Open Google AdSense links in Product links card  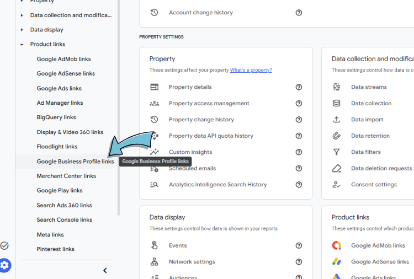[380, 262]
